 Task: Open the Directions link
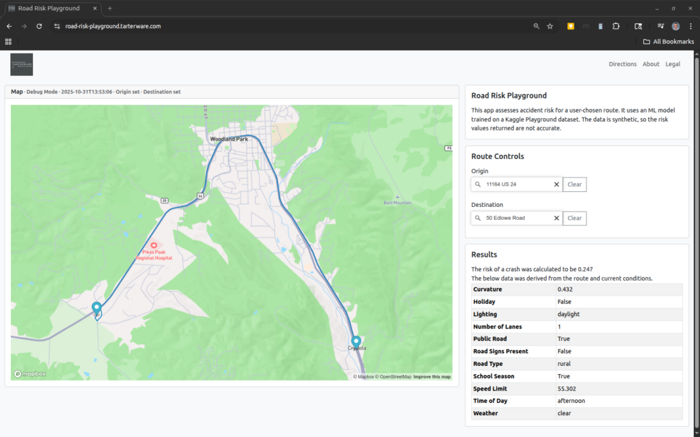tap(623, 64)
